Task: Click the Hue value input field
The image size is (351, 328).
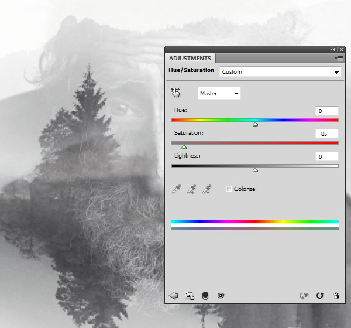Action: (328, 111)
